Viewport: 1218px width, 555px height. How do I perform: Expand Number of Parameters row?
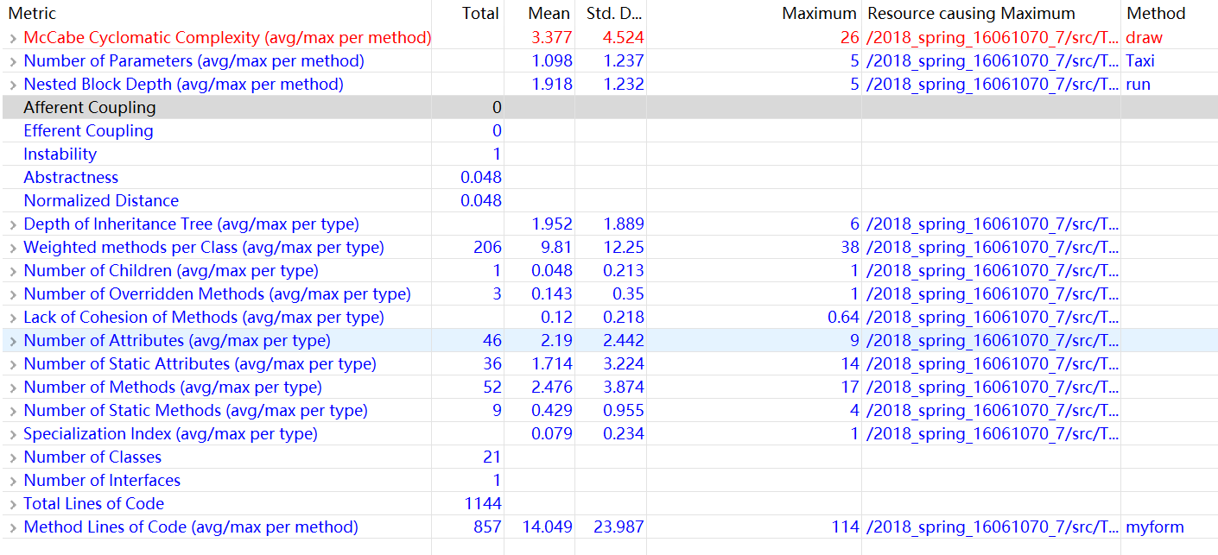pyautogui.click(x=12, y=61)
